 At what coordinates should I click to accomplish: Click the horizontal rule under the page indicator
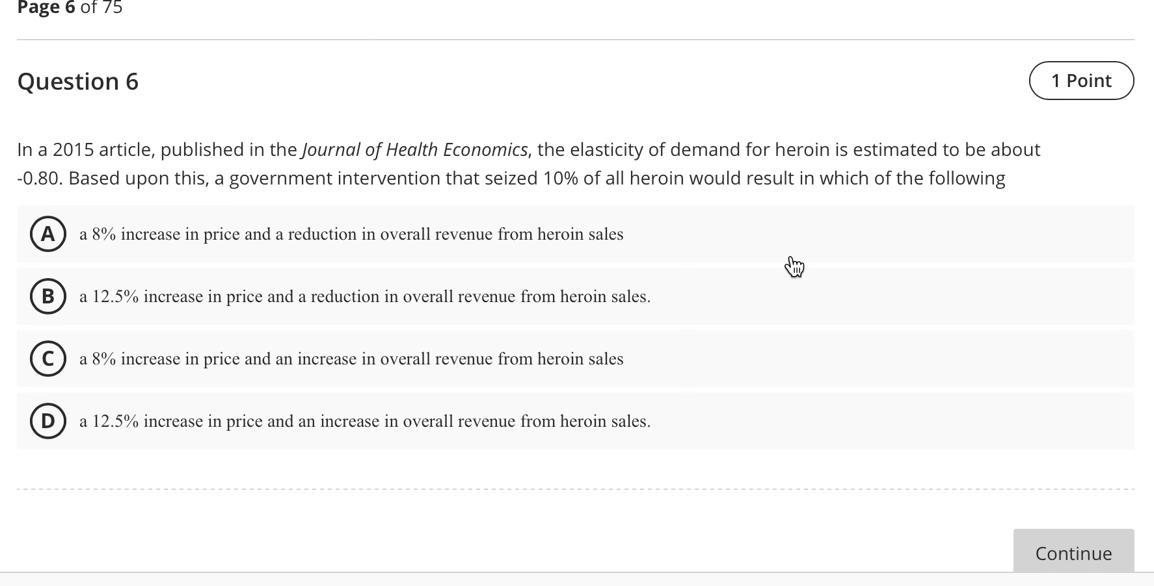point(576,40)
